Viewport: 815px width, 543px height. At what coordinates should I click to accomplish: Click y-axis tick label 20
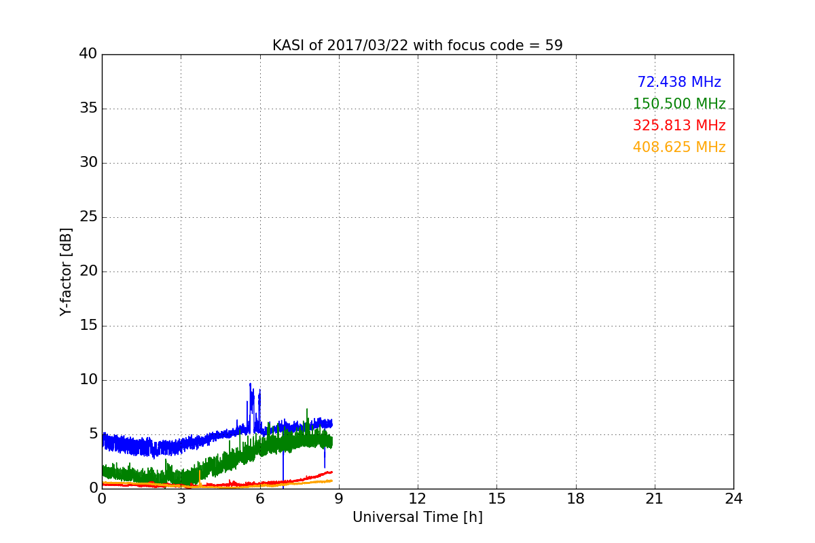[88, 271]
